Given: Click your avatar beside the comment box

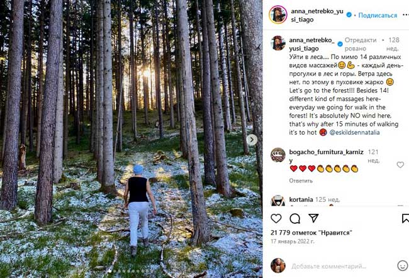Looking at the screenshot, I should pos(277,265).
